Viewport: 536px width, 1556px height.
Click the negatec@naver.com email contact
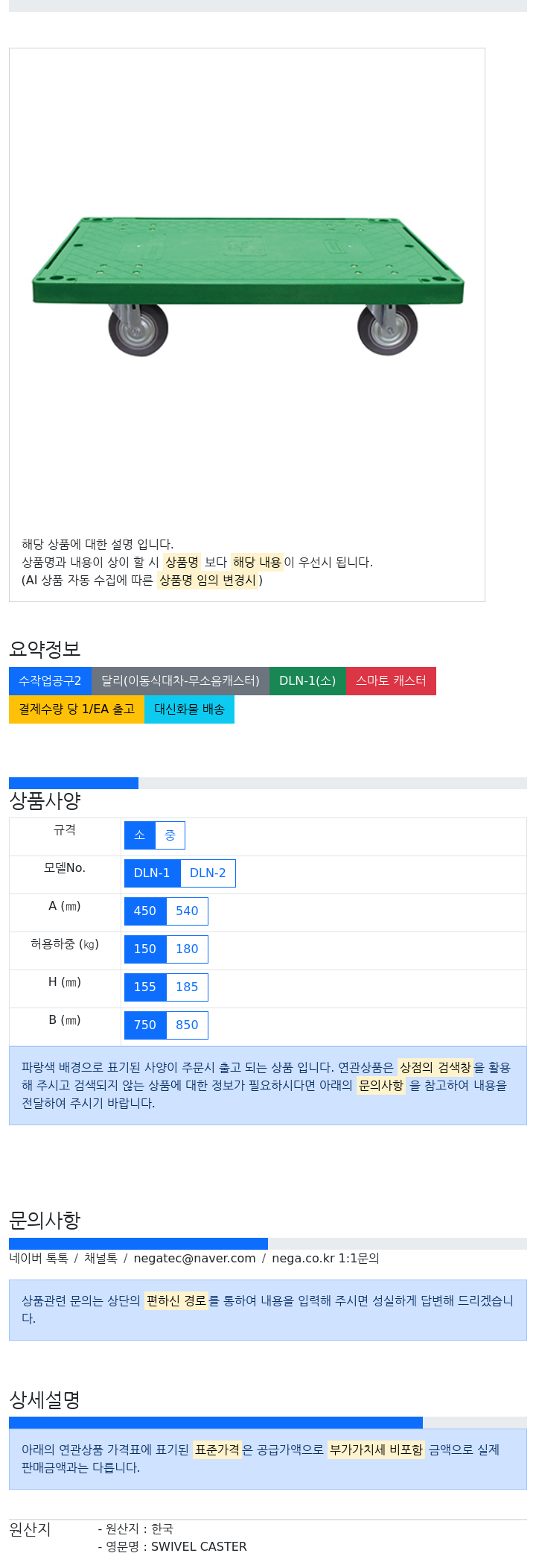point(194,1259)
